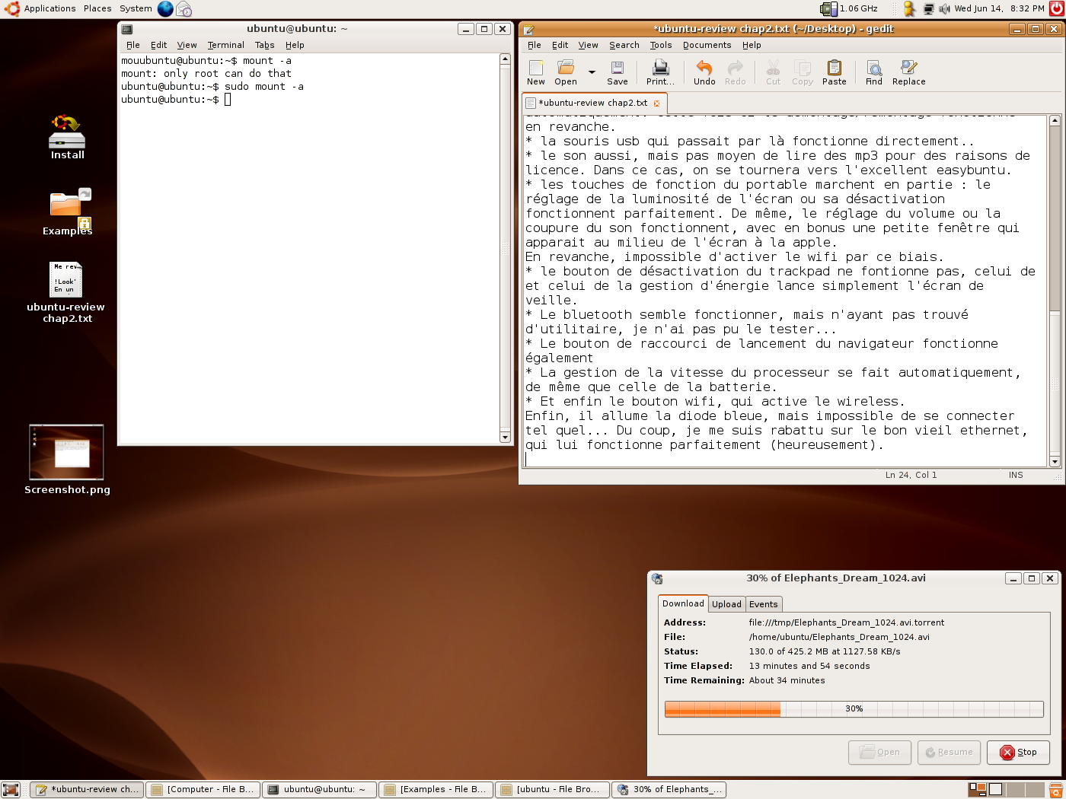Open the Search menu in gedit
Viewport: 1066px width, 799px height.
(x=624, y=45)
